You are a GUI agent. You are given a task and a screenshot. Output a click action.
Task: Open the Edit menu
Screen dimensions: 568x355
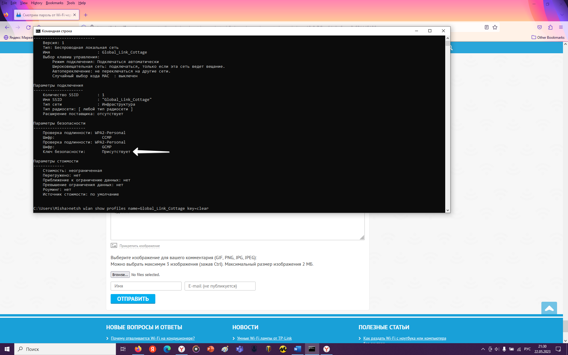coord(14,3)
